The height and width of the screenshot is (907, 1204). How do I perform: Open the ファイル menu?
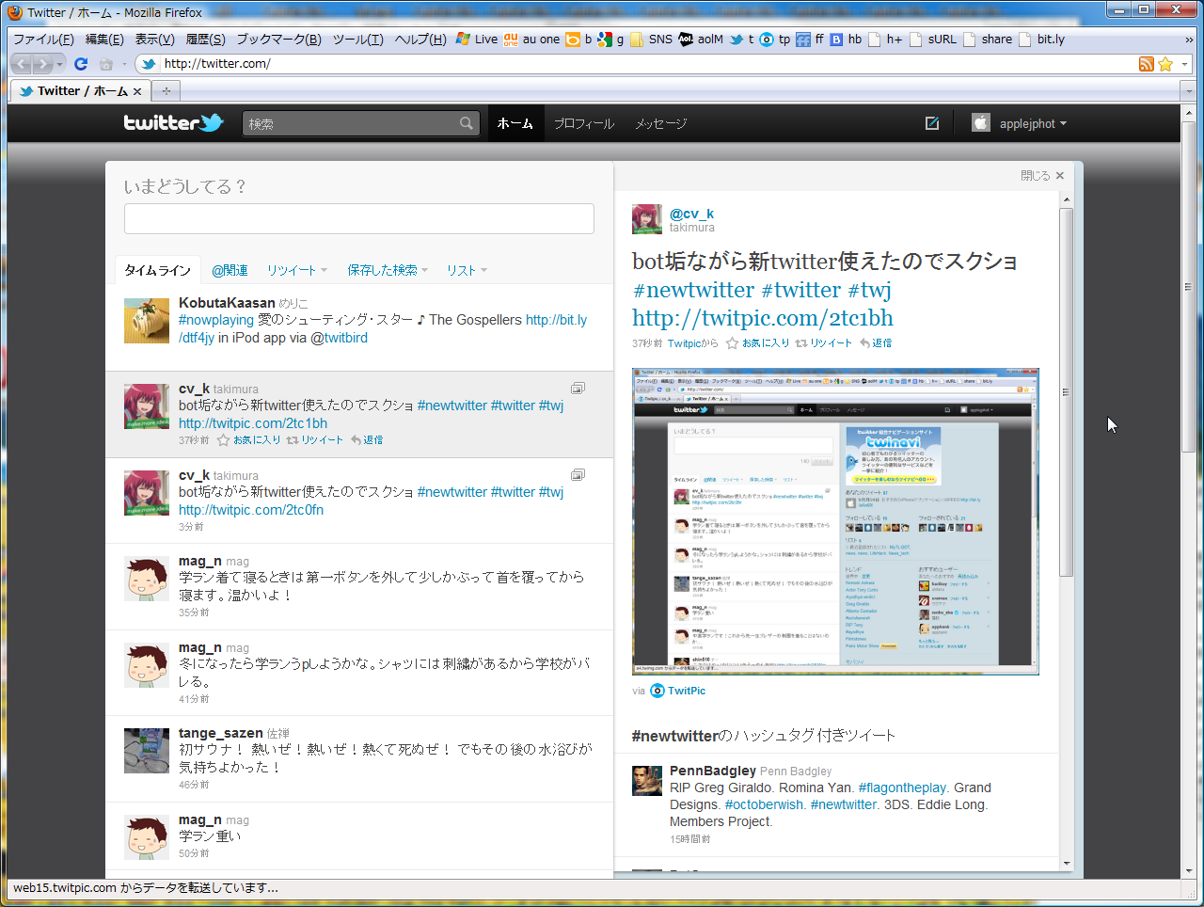tap(43, 40)
